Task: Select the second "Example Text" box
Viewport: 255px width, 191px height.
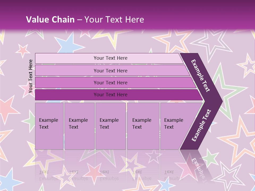Action: tap(79, 126)
